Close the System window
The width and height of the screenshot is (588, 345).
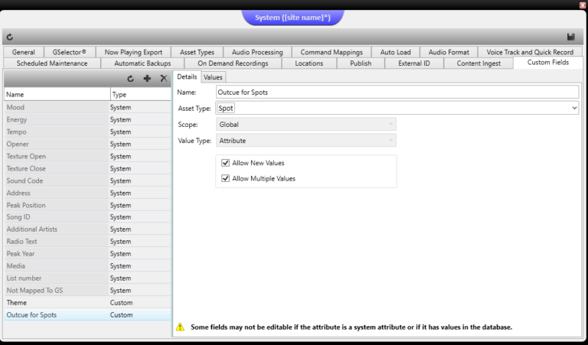tap(582, 5)
